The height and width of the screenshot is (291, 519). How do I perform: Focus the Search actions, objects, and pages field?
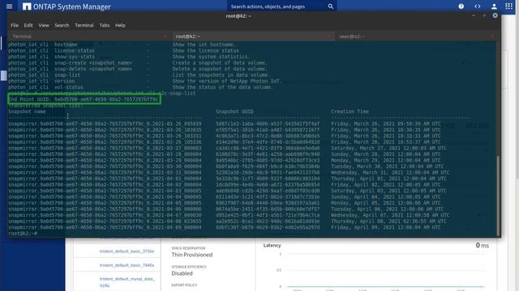(281, 6)
